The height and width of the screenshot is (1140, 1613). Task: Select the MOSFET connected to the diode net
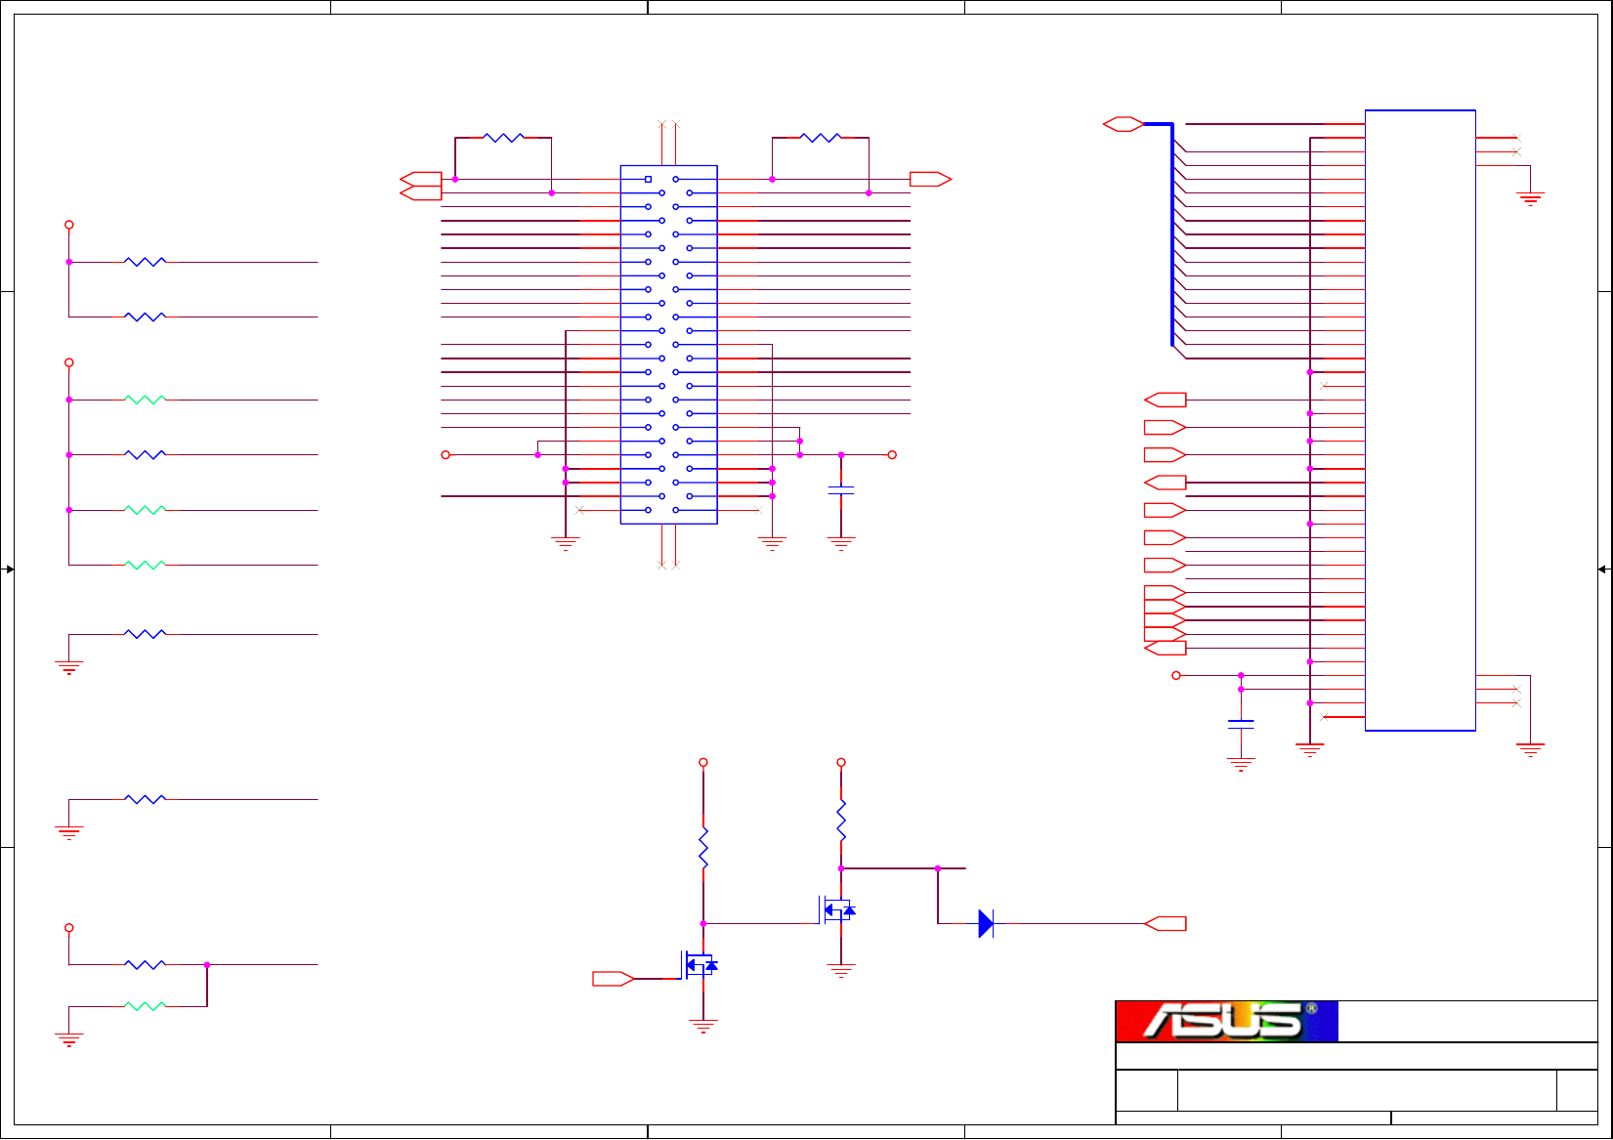(836, 910)
